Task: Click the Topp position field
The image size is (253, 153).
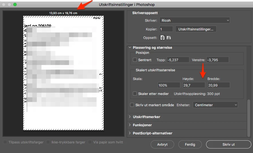Action: (x=178, y=60)
